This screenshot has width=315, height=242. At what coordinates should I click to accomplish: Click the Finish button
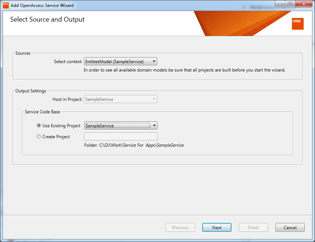click(x=253, y=227)
